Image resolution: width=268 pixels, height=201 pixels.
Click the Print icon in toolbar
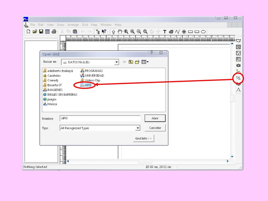click(x=54, y=32)
